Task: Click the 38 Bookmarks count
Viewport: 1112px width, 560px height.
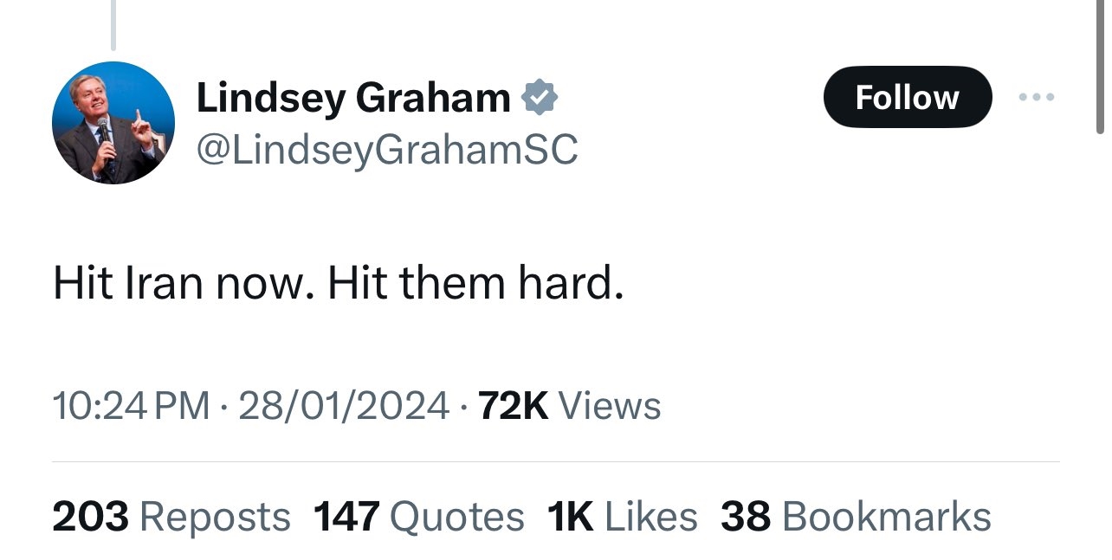Action: [856, 517]
